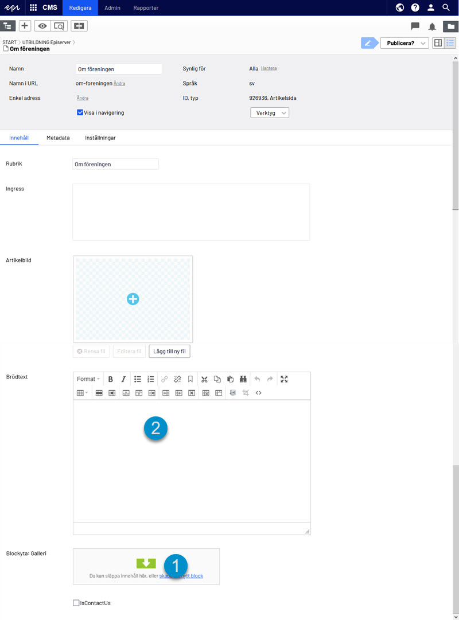This screenshot has height=620, width=459.
Task: Enable the IsContactUs checkbox
Action: pos(76,603)
